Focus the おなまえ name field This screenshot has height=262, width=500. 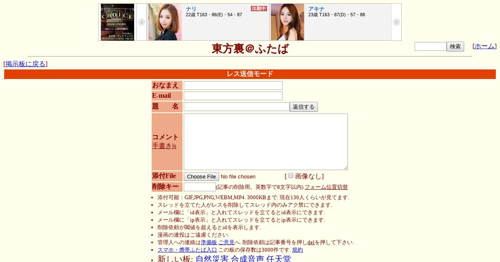click(x=233, y=85)
